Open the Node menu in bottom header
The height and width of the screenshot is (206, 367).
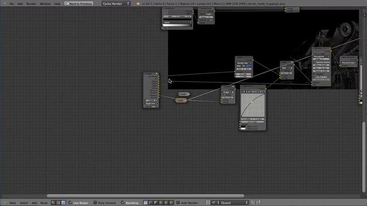tap(44, 203)
